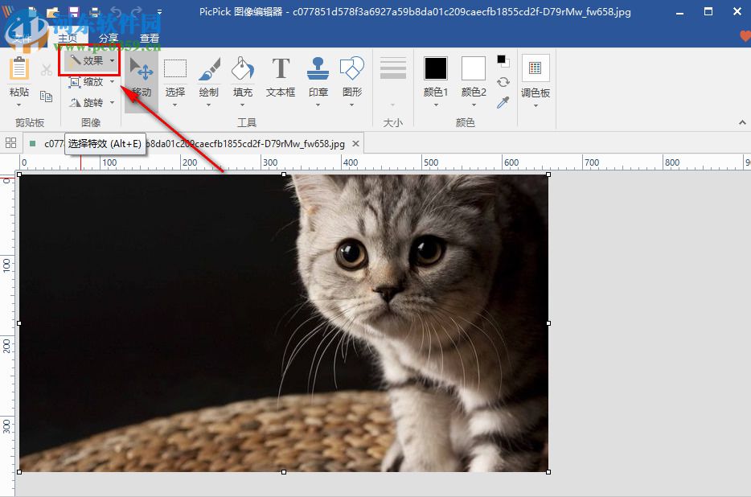
Task: Click the copy icon in clipboard group
Action: (x=47, y=97)
